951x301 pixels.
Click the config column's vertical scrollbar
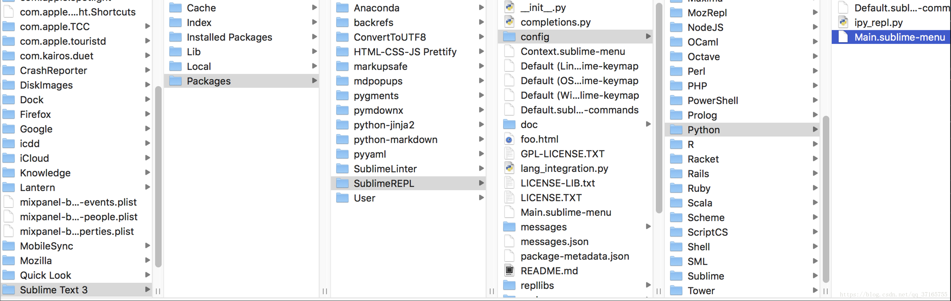[x=826, y=200]
